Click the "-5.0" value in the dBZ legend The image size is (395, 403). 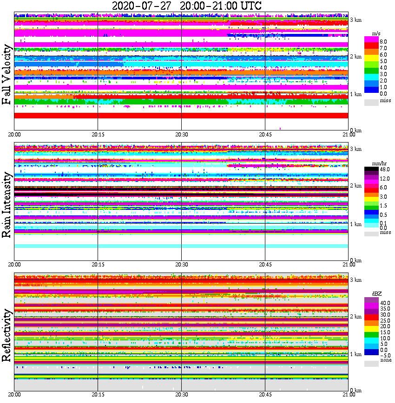point(385,356)
